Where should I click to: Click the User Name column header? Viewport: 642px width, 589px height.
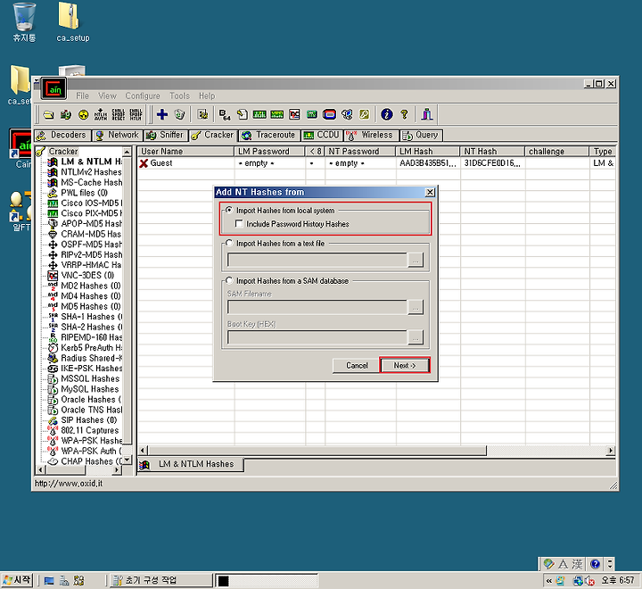[x=185, y=151]
